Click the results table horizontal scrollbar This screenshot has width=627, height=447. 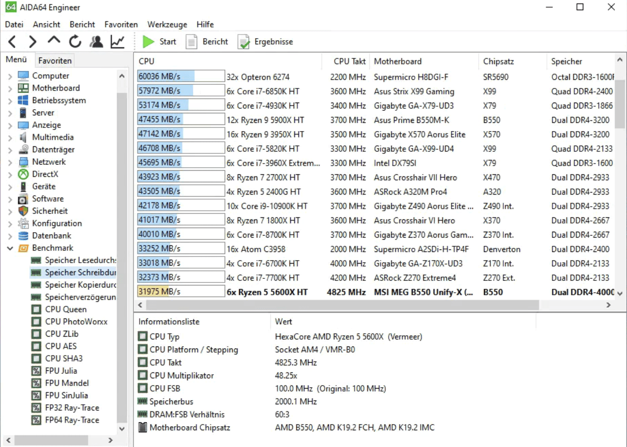(x=342, y=305)
